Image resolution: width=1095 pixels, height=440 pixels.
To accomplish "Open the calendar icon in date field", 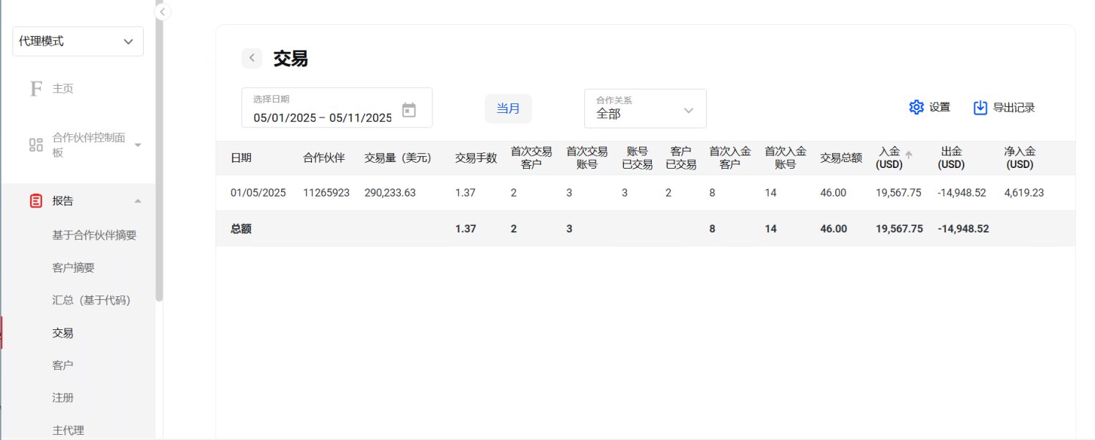I will click(409, 110).
